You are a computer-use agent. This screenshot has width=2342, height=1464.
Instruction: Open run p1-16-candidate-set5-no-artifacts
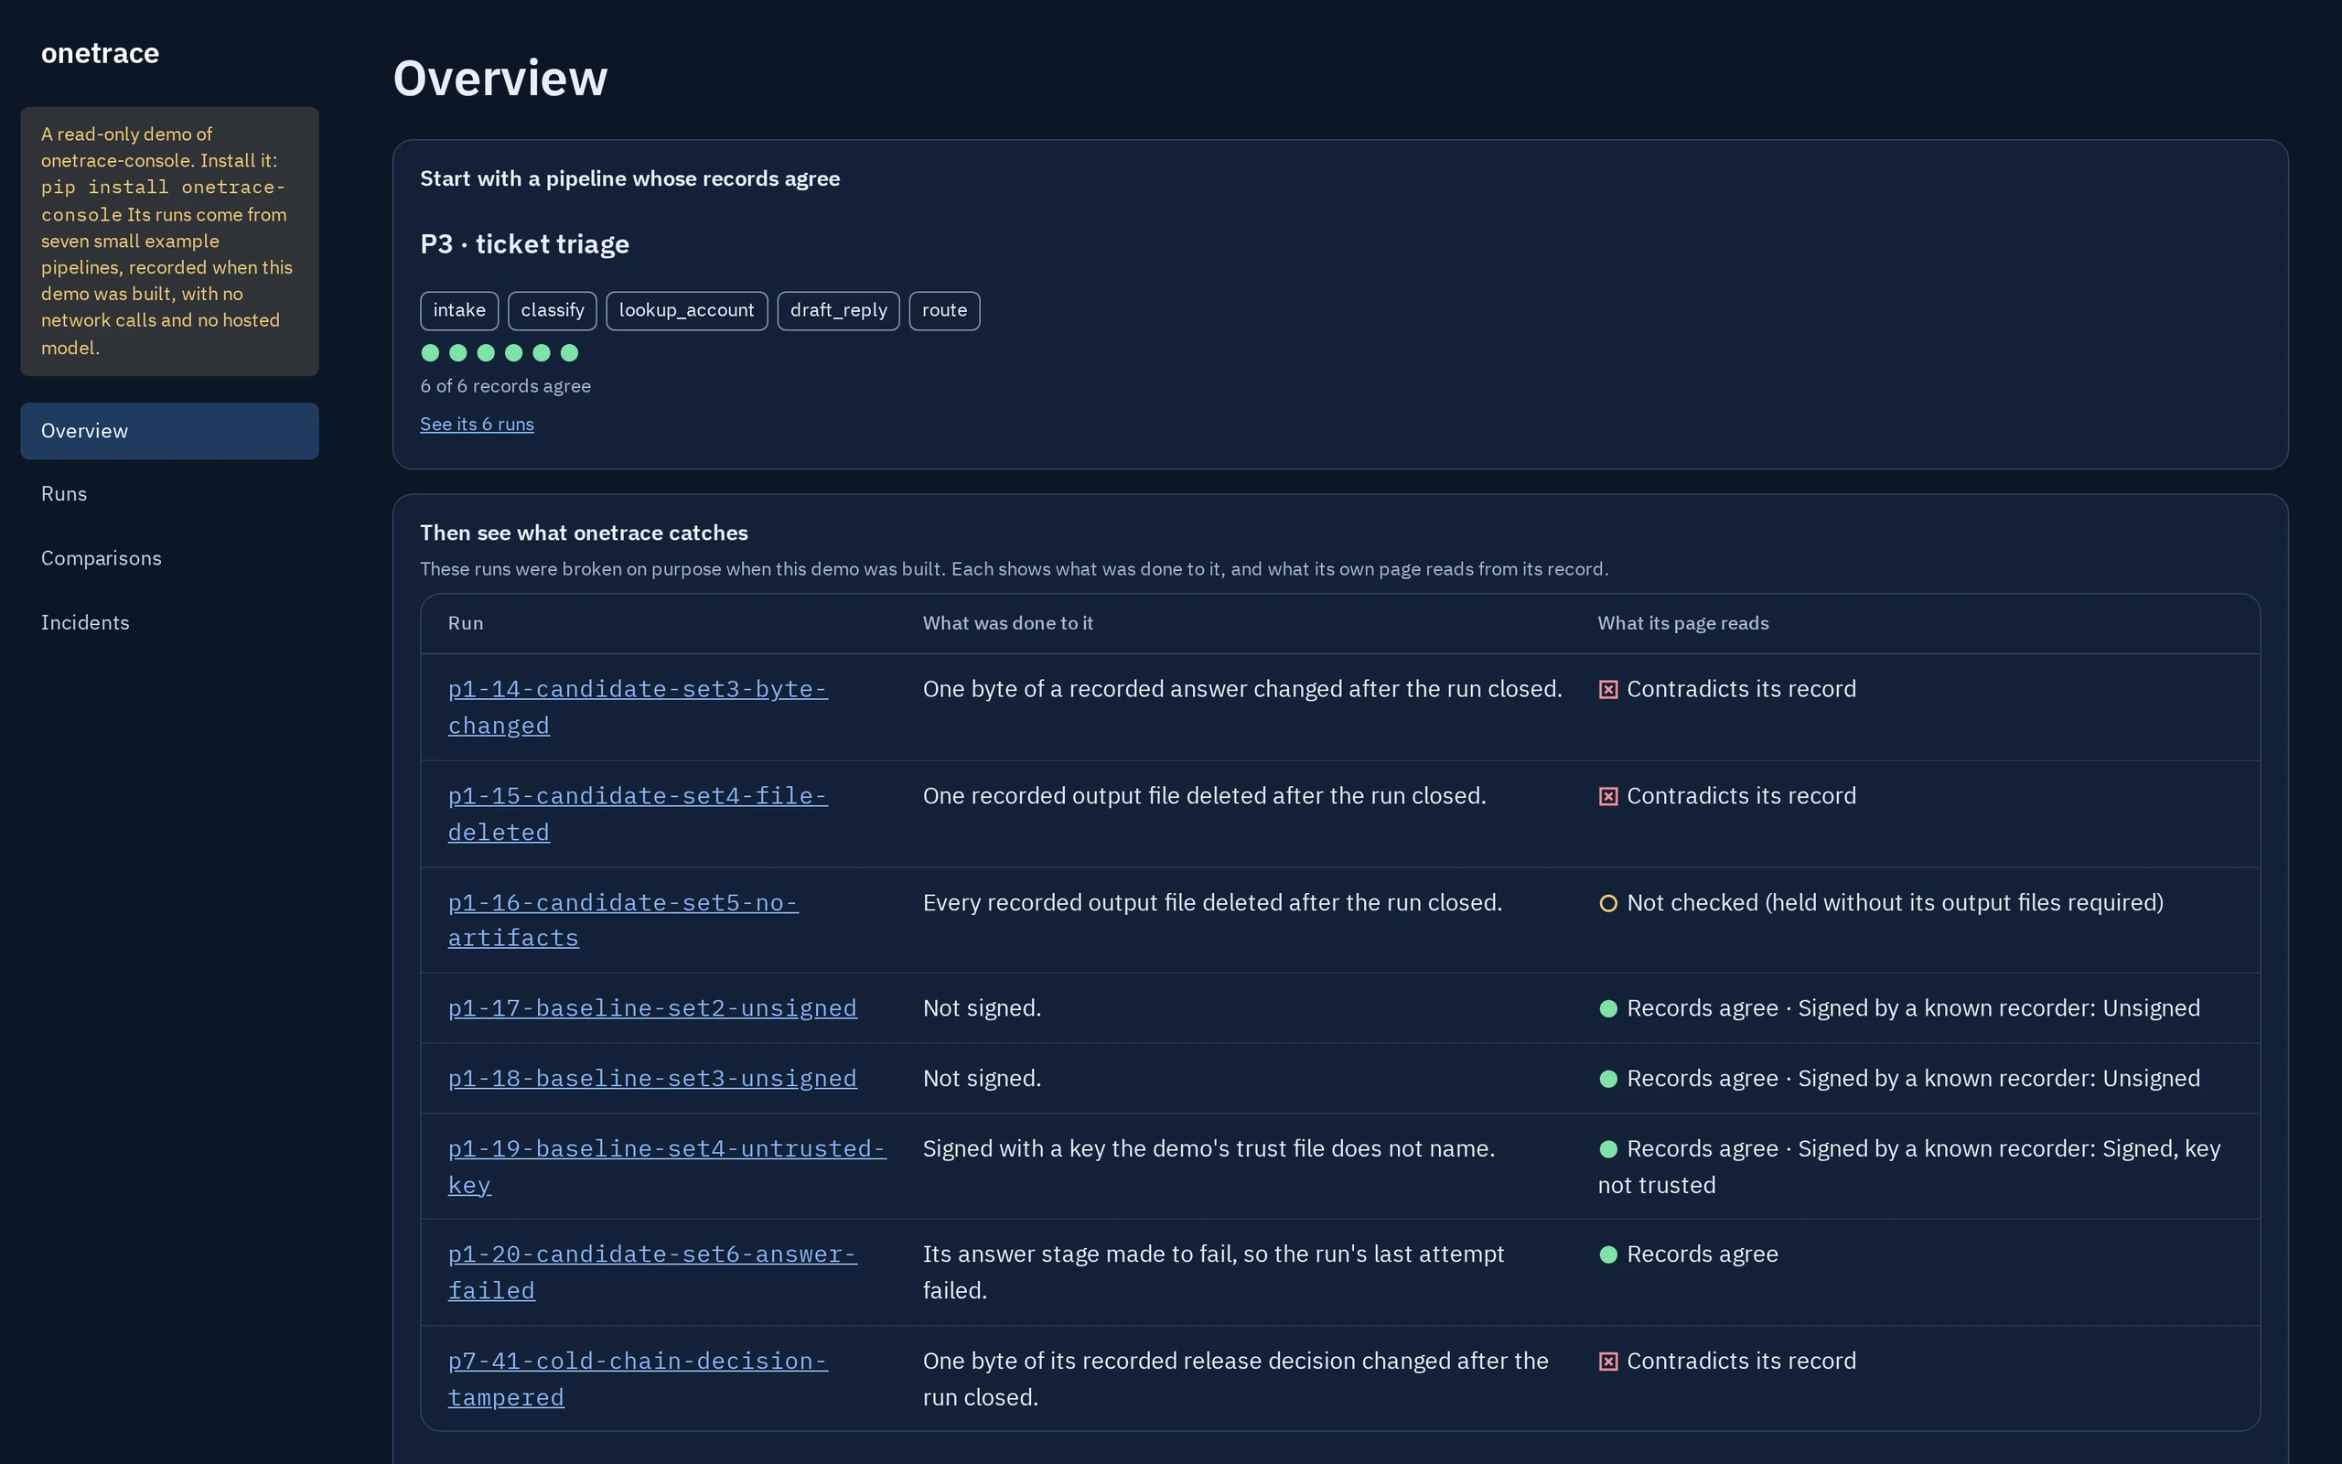point(622,920)
